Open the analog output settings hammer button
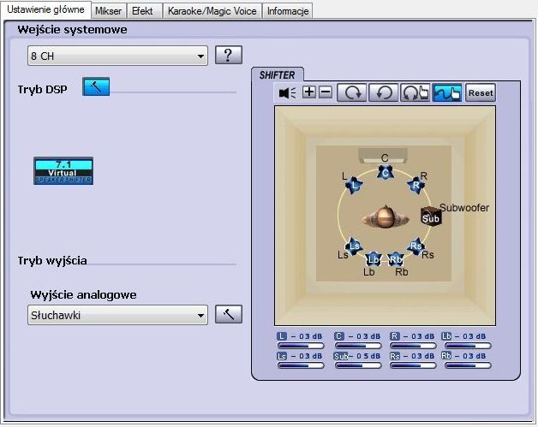Screen dimensions: 538x427 pos(229,314)
